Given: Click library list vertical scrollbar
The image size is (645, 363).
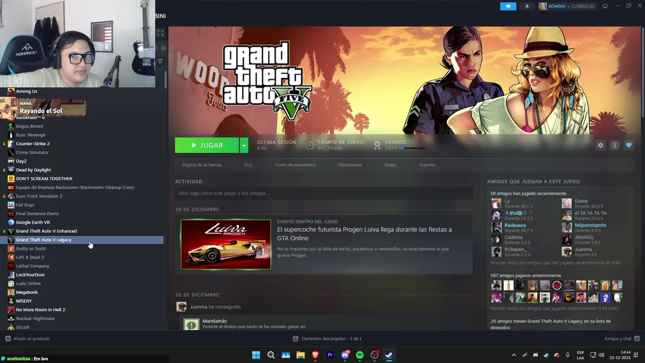Looking at the screenshot, I should [166, 80].
